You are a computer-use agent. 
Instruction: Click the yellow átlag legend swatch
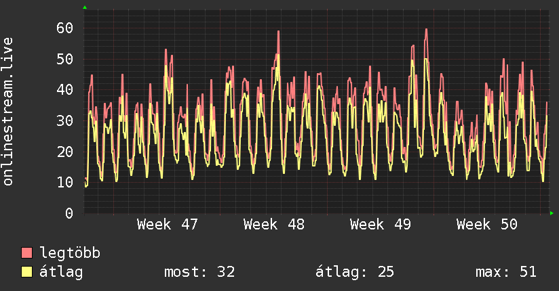pyautogui.click(x=26, y=272)
